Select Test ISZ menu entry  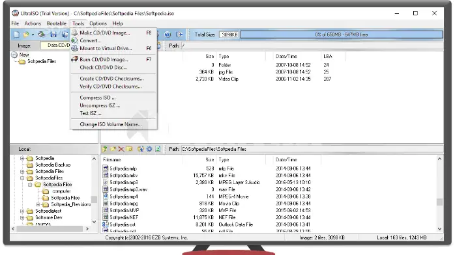click(113, 113)
